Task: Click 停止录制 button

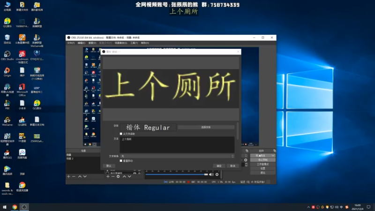Action: click(x=262, y=160)
